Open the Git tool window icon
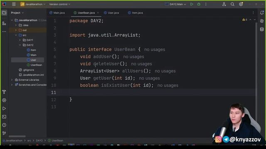 pyautogui.click(x=4, y=133)
